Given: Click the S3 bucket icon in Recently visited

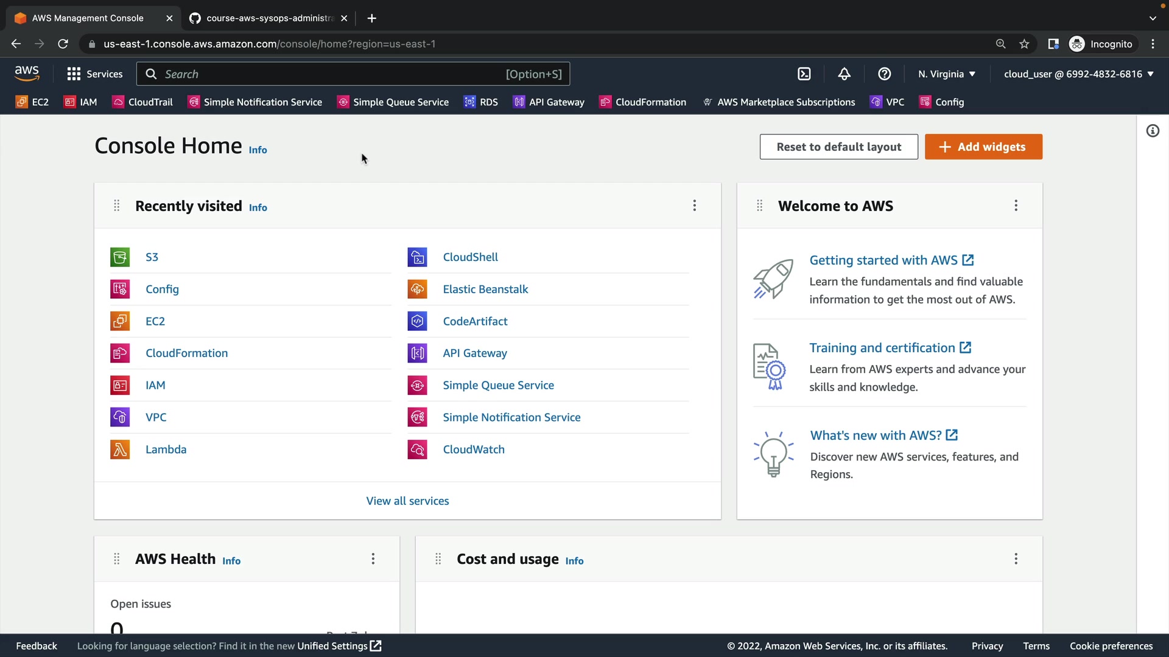Looking at the screenshot, I should pos(120,257).
